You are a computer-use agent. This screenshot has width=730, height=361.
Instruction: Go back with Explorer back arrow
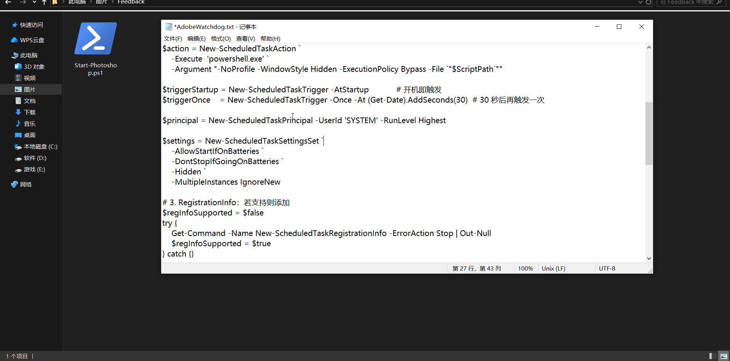pos(8,2)
